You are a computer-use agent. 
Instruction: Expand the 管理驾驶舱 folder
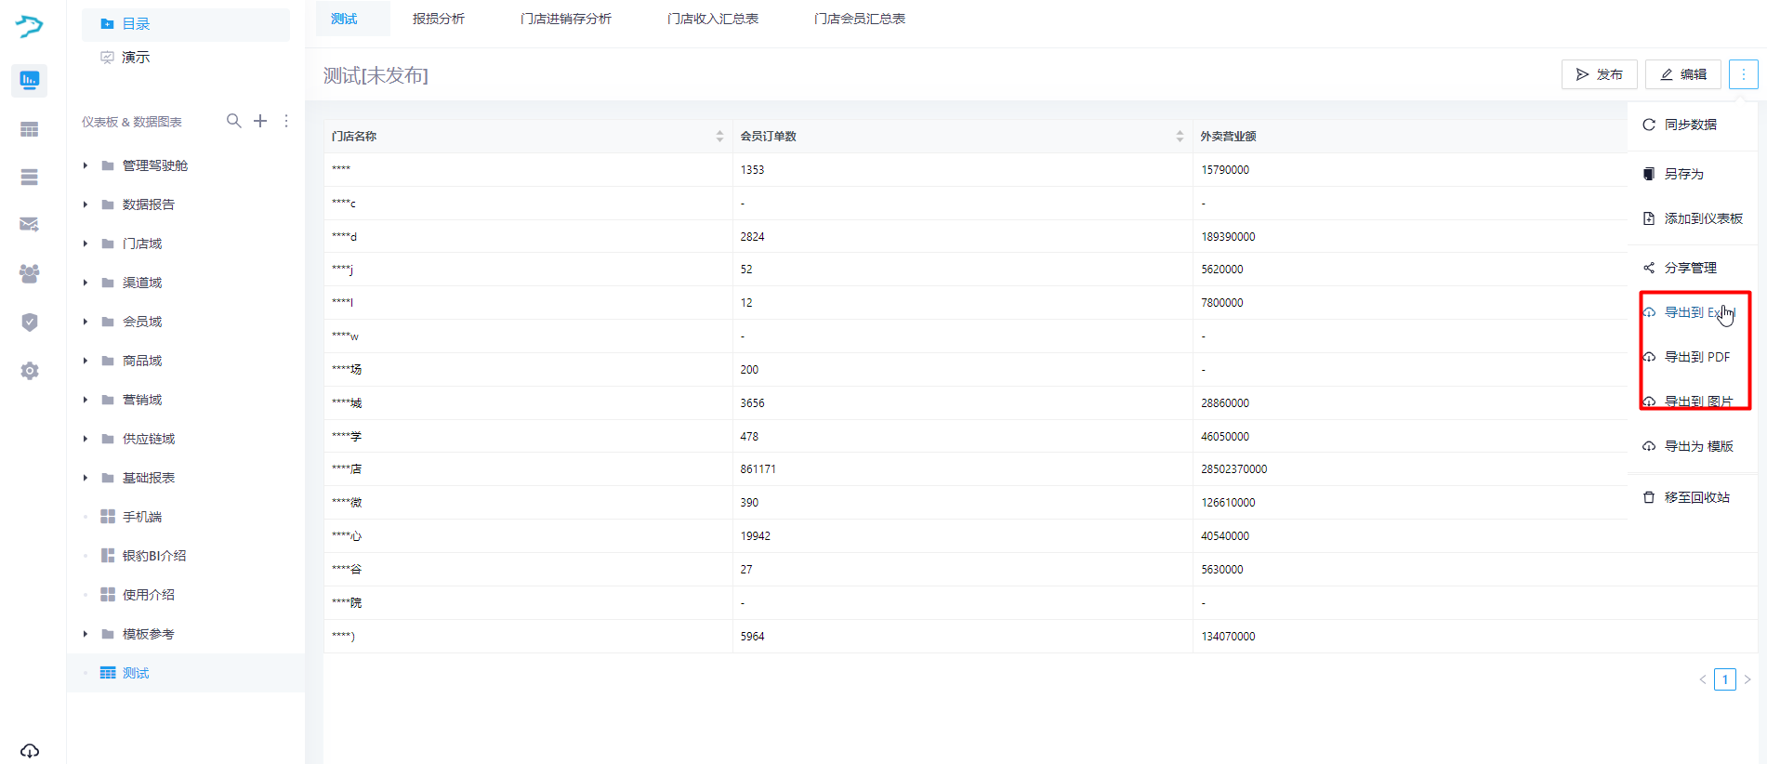(86, 165)
